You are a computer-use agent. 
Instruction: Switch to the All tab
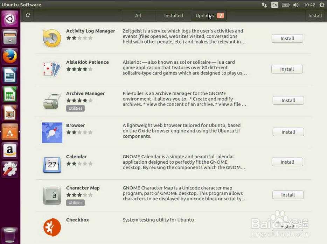pyautogui.click(x=138, y=16)
